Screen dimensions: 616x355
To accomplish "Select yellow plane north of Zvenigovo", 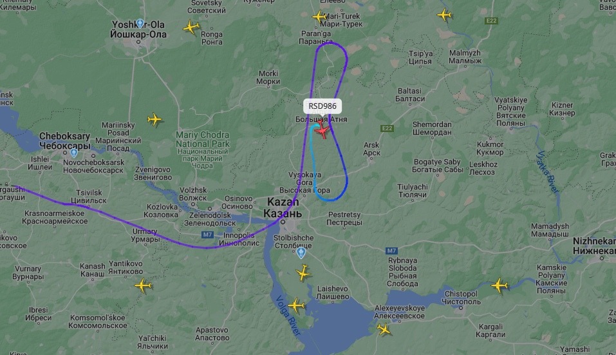I will tap(154, 119).
